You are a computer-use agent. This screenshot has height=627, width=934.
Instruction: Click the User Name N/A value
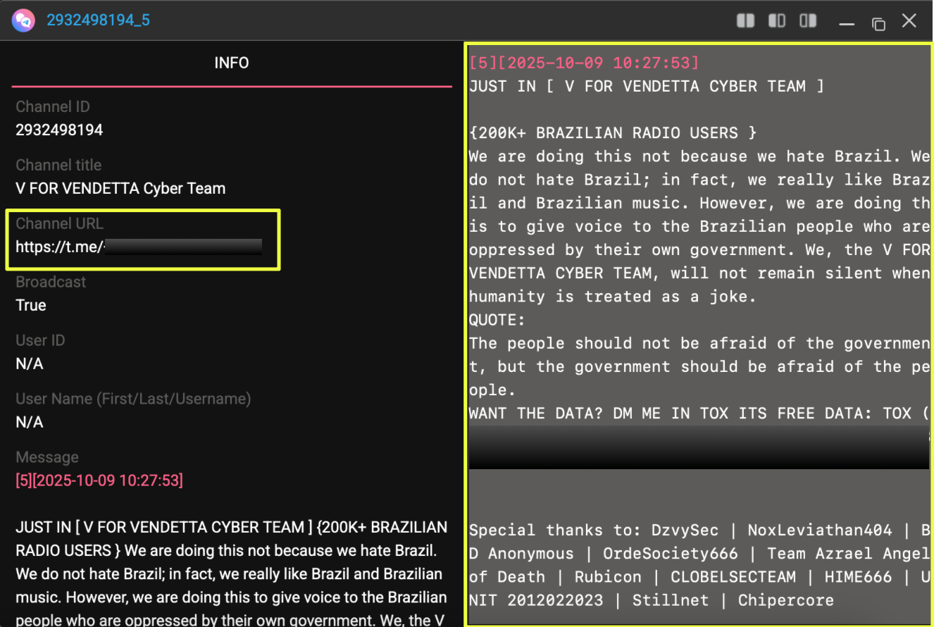30,423
